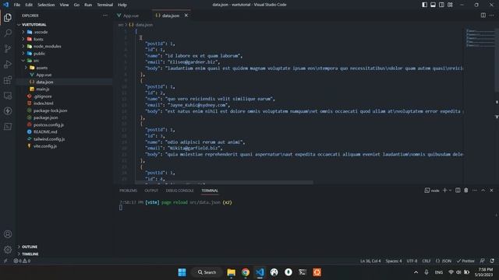Viewport: 499px width, 280px height.
Task: Open editor More Actions ellipsis
Action: (492, 16)
